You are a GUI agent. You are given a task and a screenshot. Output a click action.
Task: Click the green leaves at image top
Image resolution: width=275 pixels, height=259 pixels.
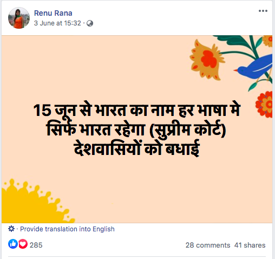[x=240, y=45]
